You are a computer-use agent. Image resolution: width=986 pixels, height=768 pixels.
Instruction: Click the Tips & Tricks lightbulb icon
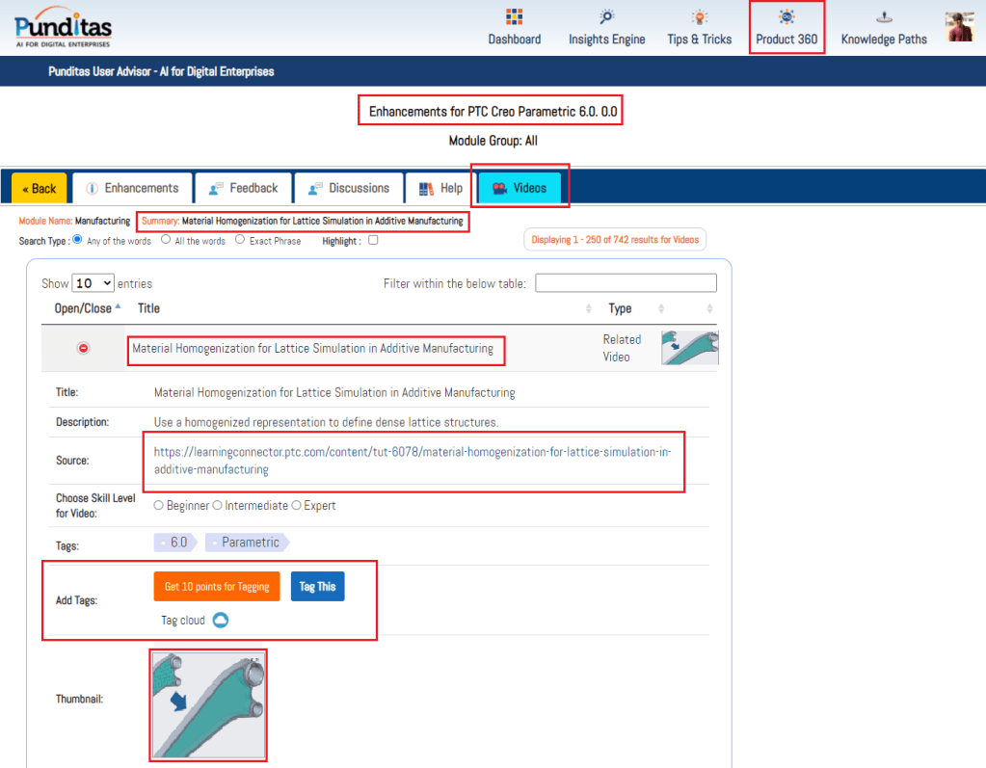click(x=699, y=17)
